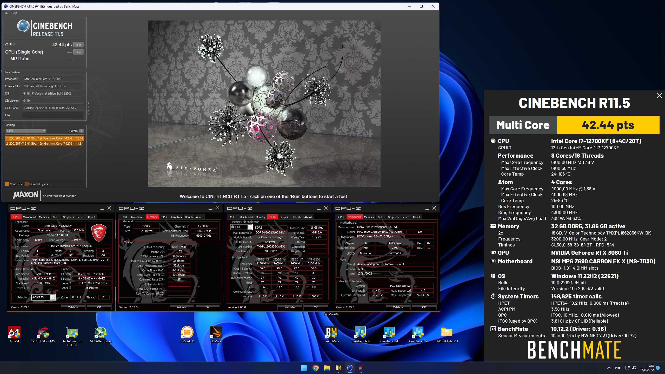
Task: Open the About tab in fourth CPU-Z window
Action: pos(416,217)
